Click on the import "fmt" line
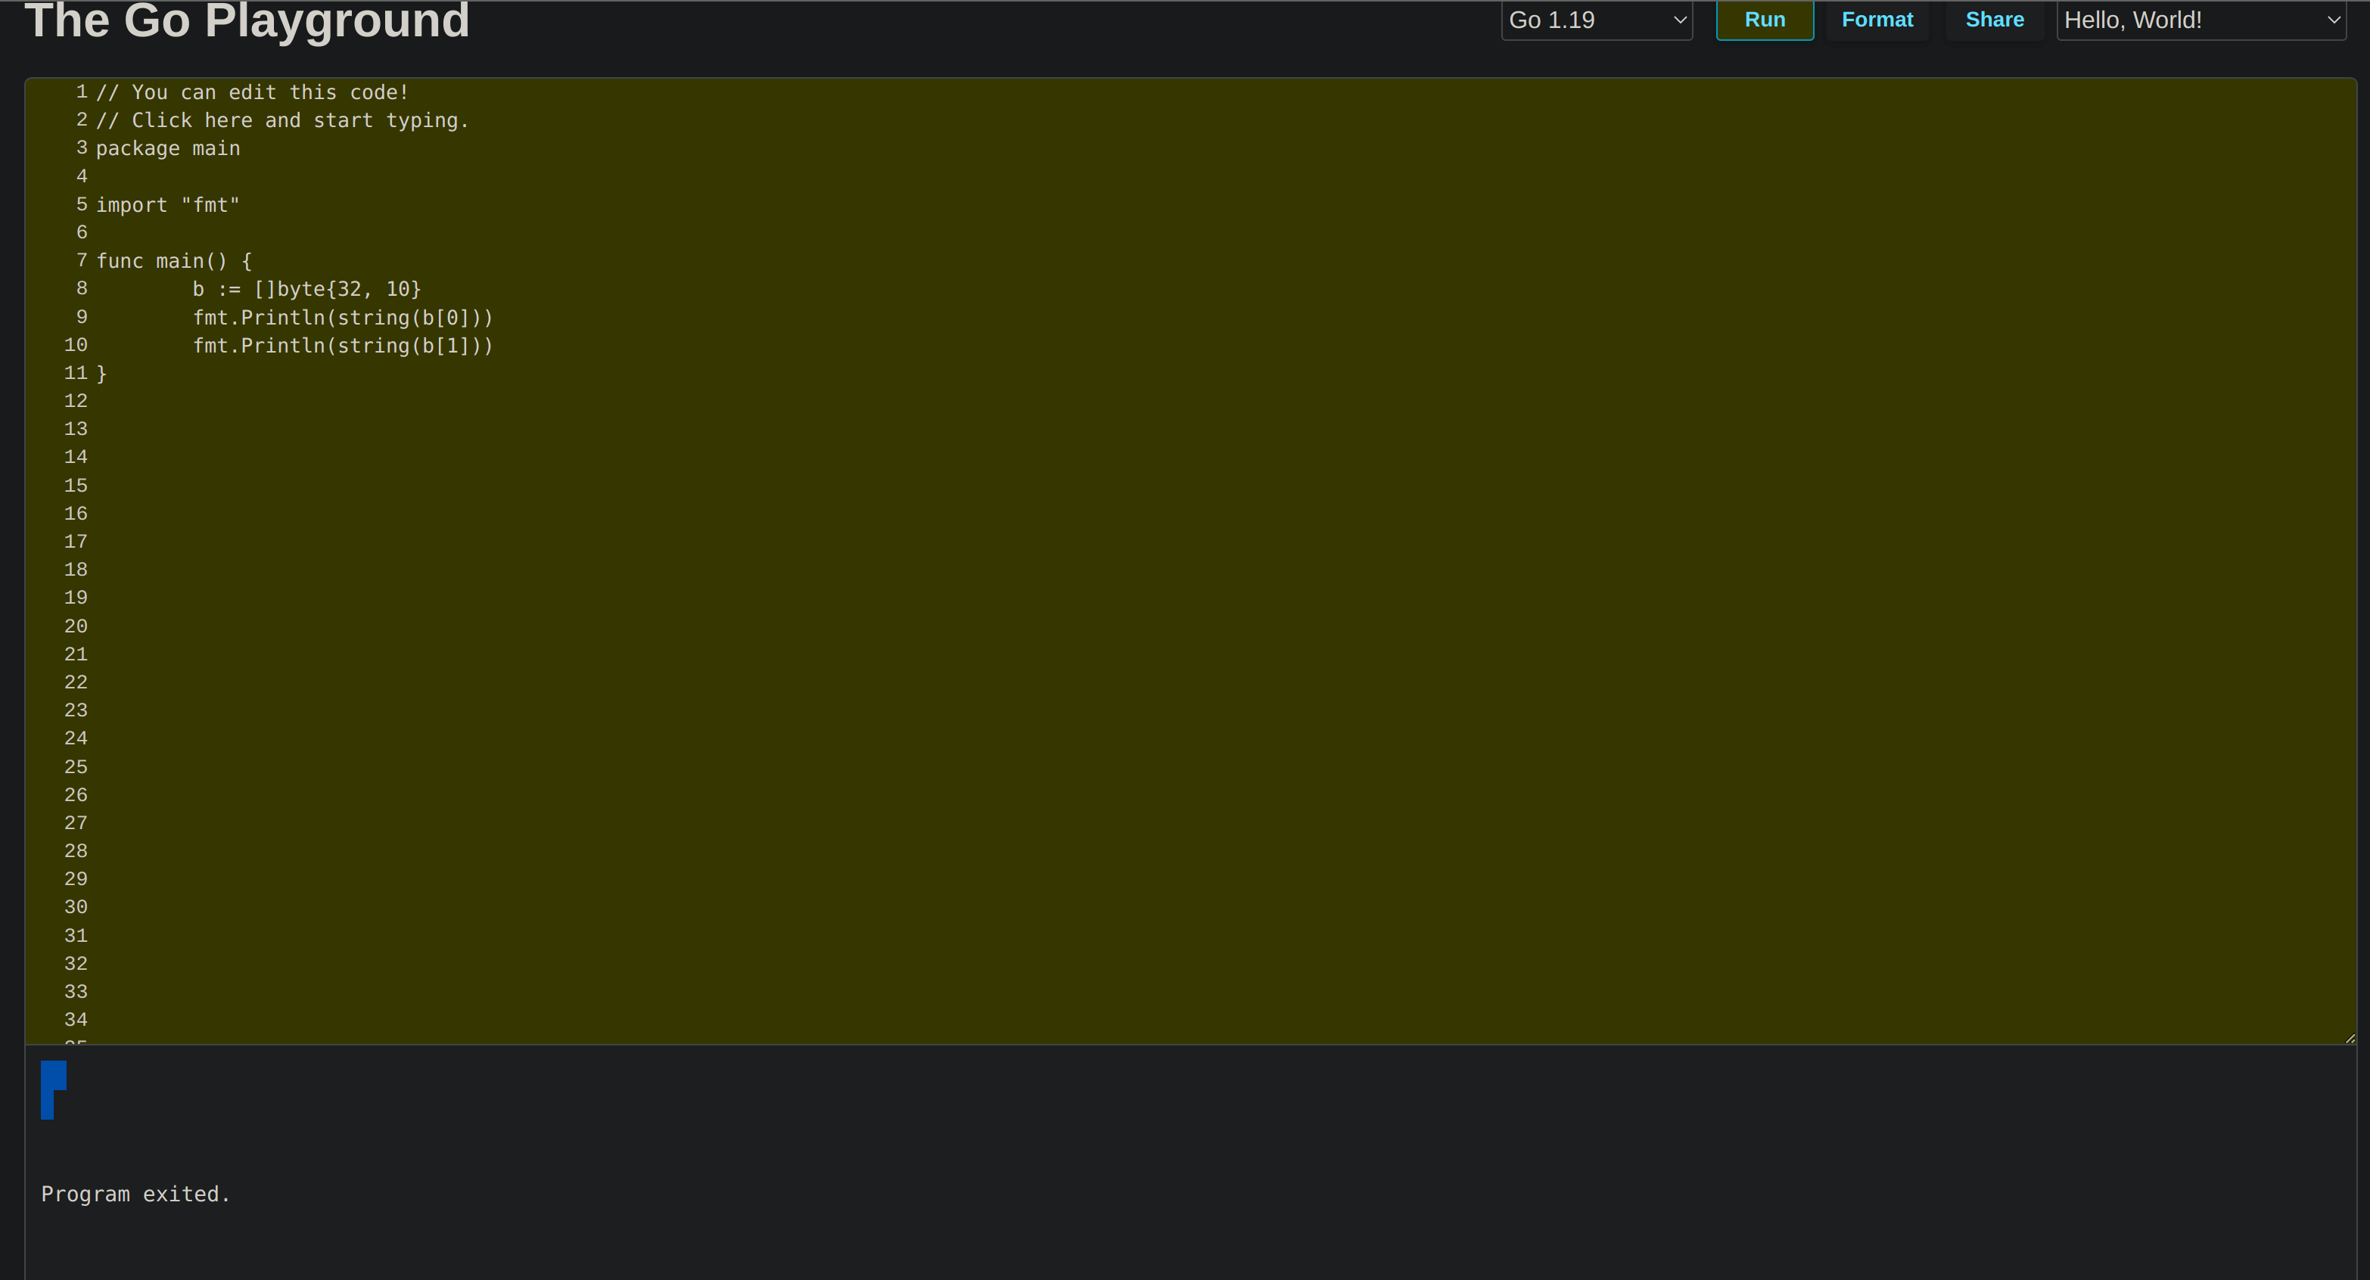 pyautogui.click(x=167, y=205)
